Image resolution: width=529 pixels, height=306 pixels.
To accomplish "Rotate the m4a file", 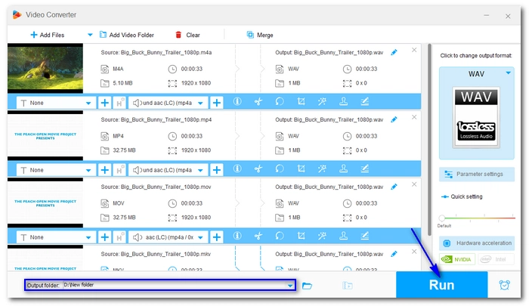I will (280, 101).
